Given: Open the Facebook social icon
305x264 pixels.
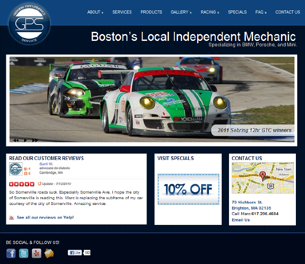Looking at the screenshot, I should [x=11, y=254].
